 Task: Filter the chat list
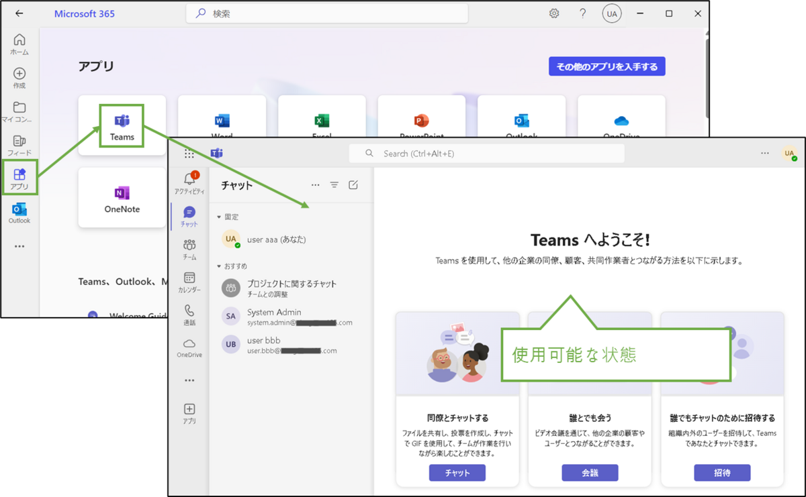coord(334,185)
